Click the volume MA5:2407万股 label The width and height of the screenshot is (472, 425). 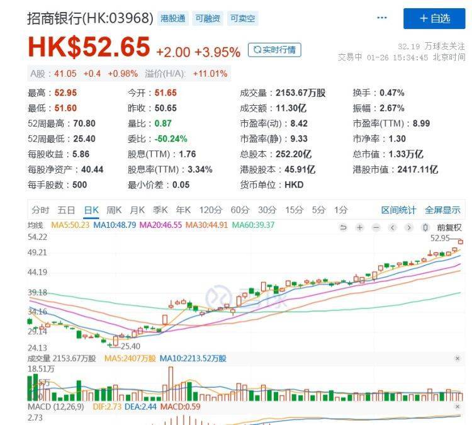[130, 358]
